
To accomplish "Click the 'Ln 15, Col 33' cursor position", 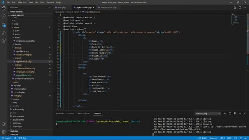I will coord(202,138).
